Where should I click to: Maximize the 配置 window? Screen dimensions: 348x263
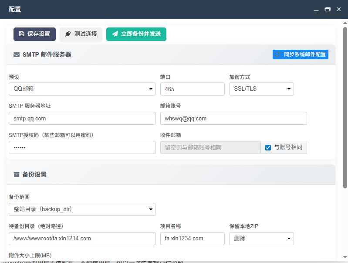point(328,9)
